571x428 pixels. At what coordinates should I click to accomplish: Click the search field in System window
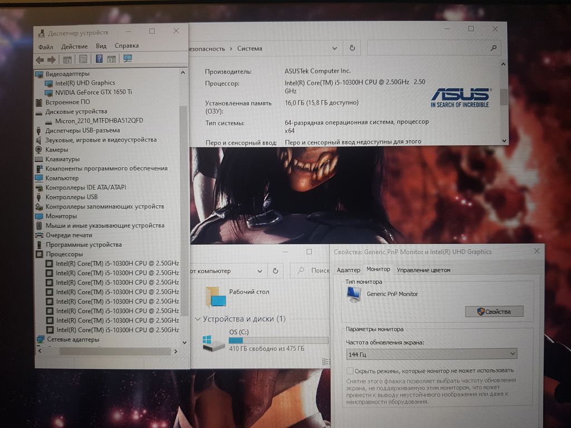434,48
